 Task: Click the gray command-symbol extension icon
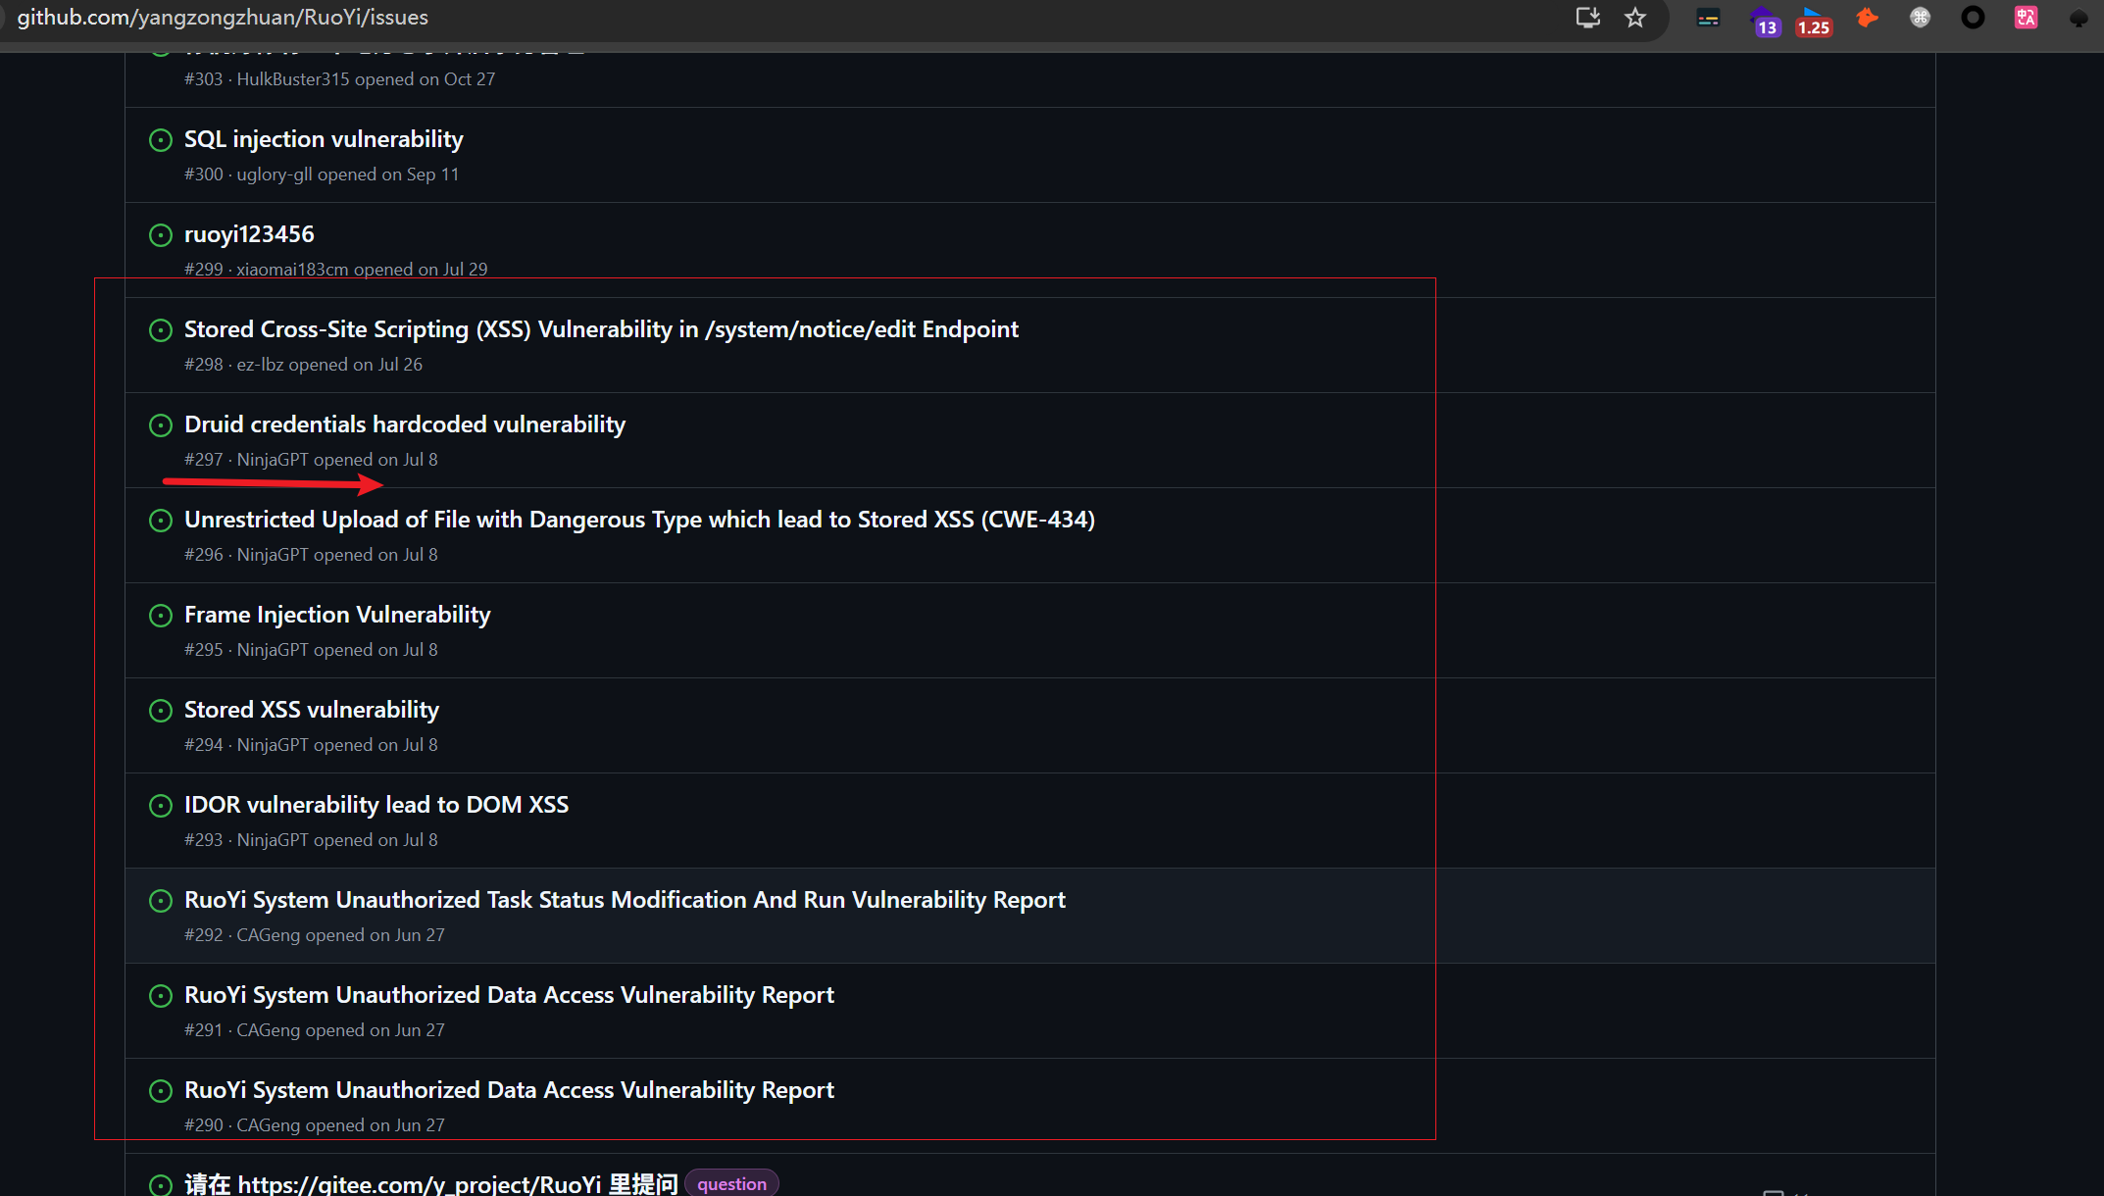click(1920, 18)
